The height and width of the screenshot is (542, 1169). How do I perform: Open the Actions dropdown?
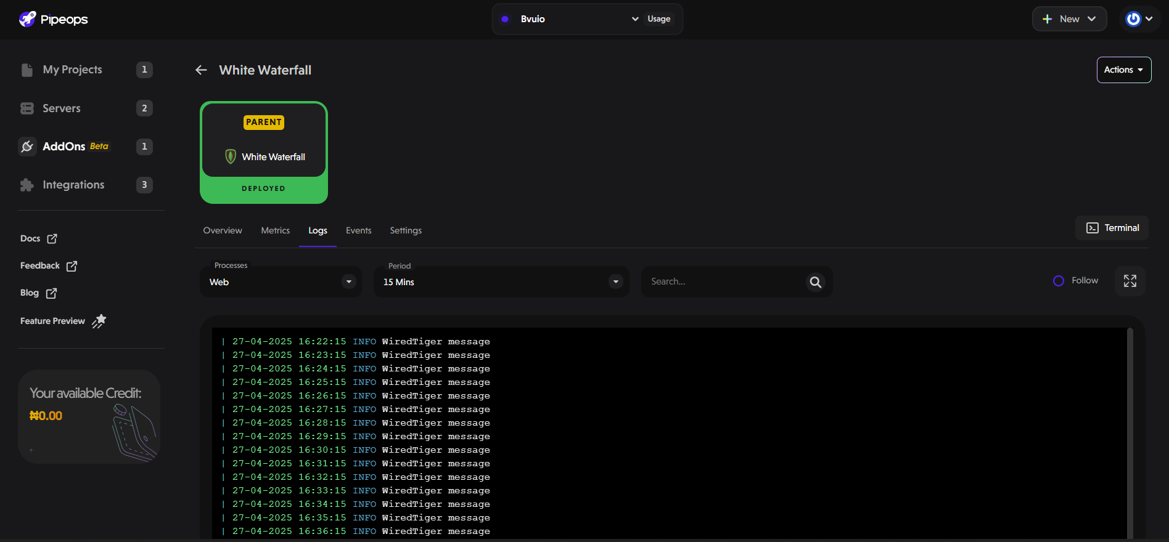click(x=1123, y=70)
